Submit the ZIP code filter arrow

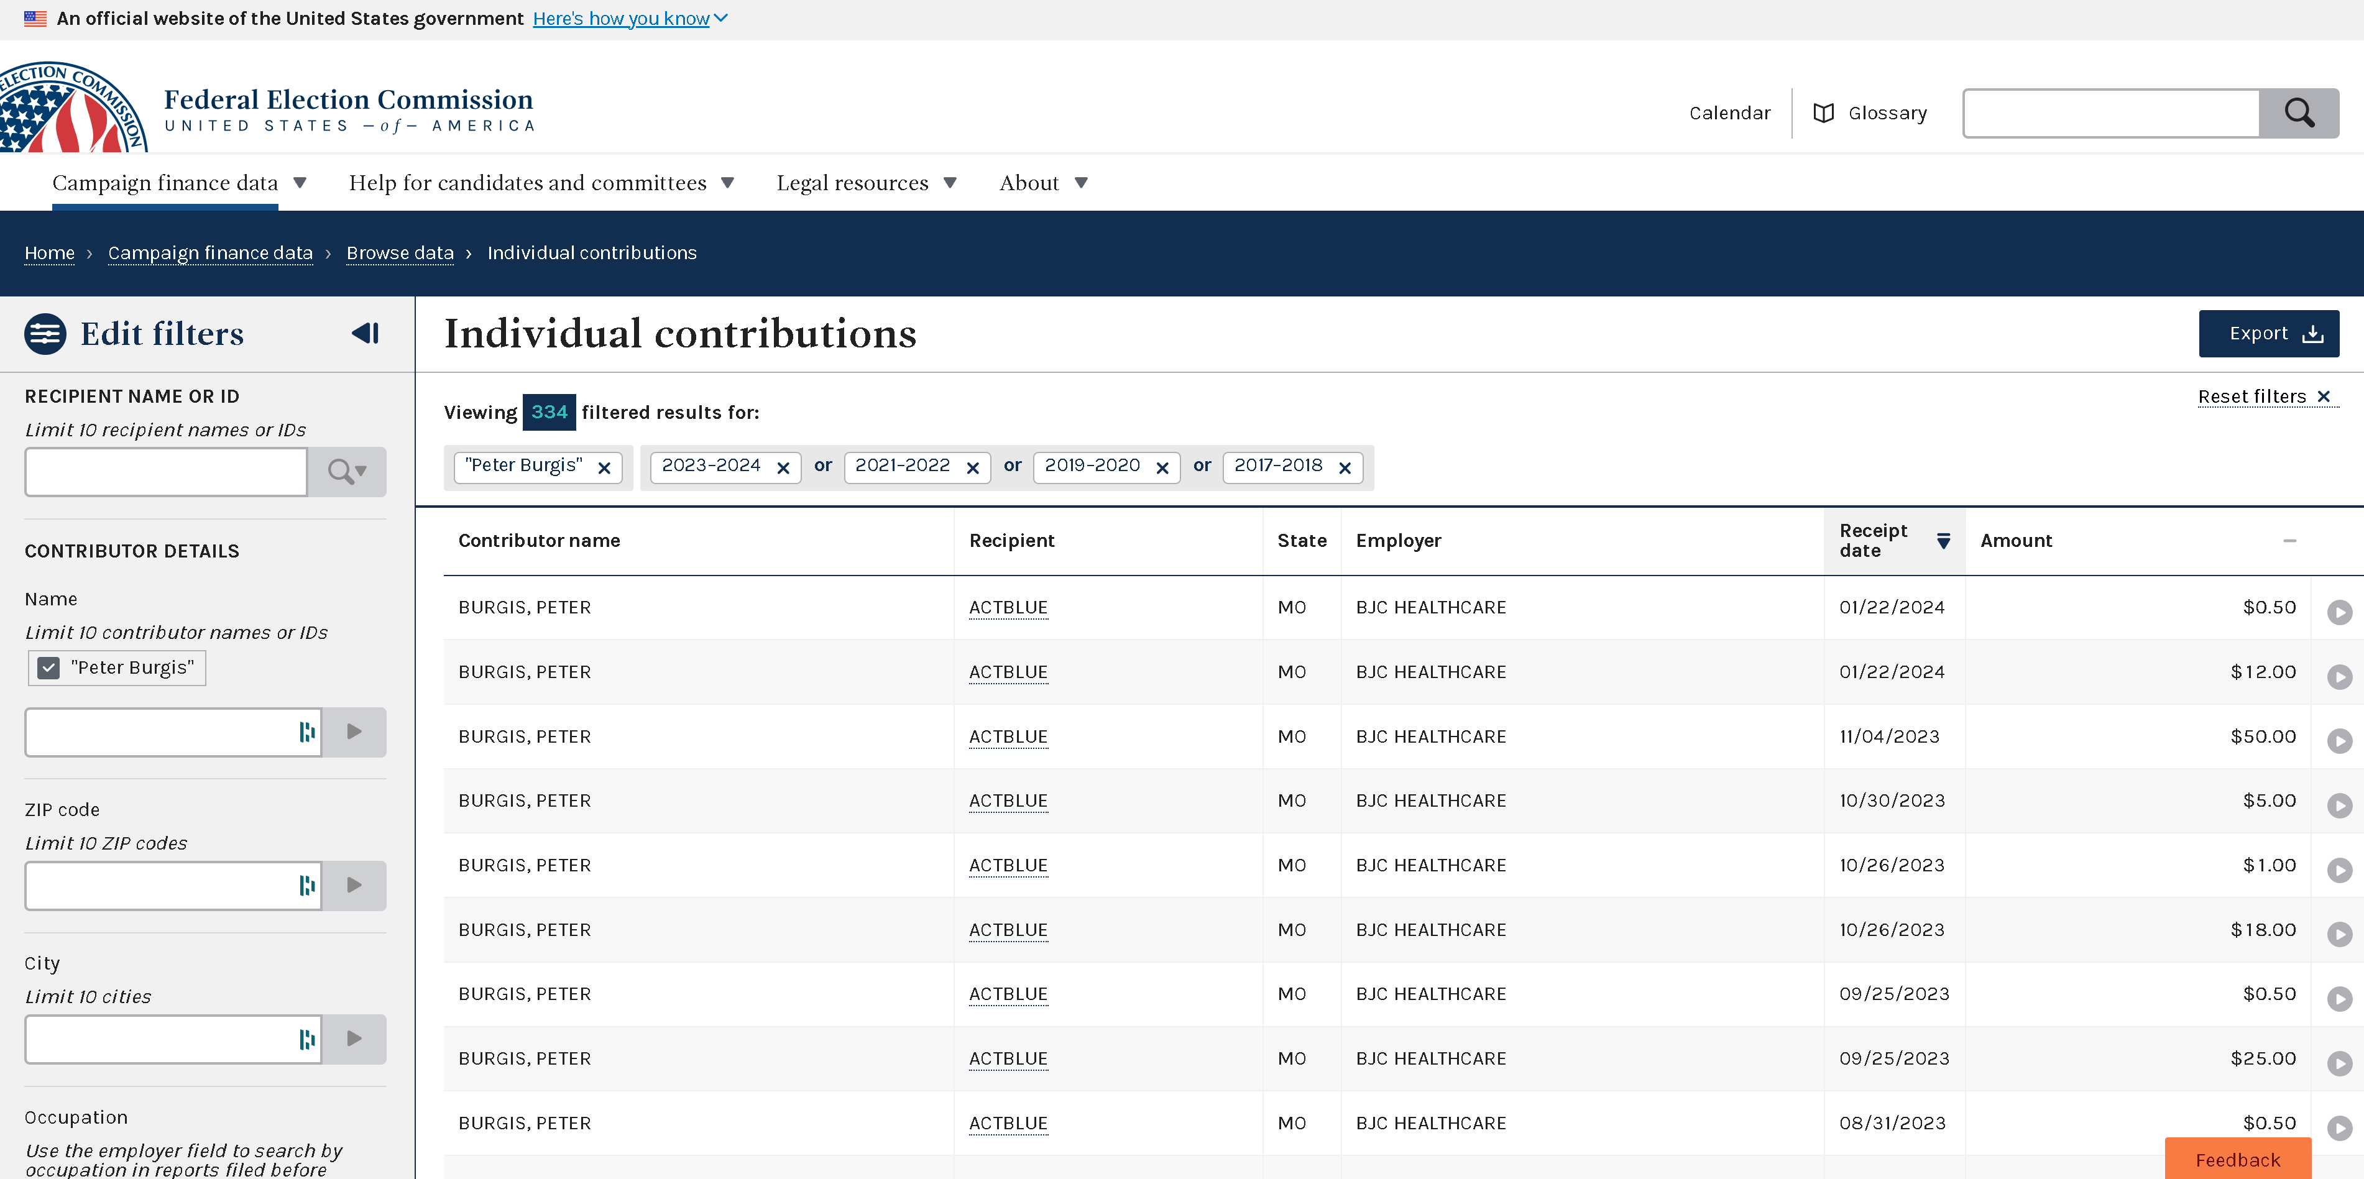[x=353, y=886]
